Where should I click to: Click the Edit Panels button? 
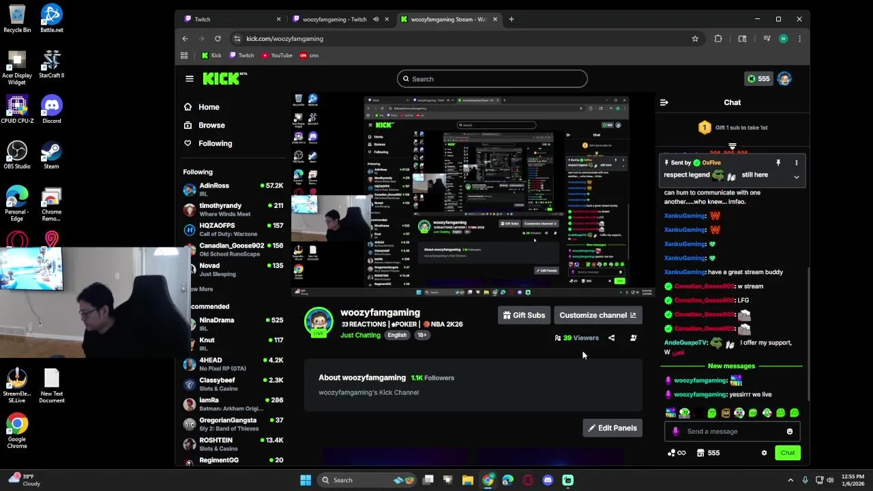click(612, 428)
